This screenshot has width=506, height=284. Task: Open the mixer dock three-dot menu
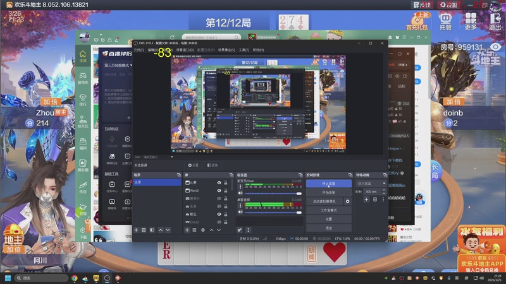click(x=248, y=230)
